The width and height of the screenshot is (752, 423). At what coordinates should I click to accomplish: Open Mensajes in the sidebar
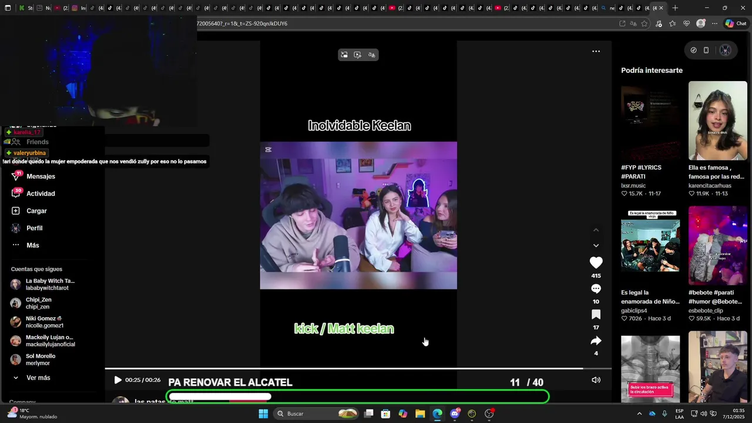point(41,176)
